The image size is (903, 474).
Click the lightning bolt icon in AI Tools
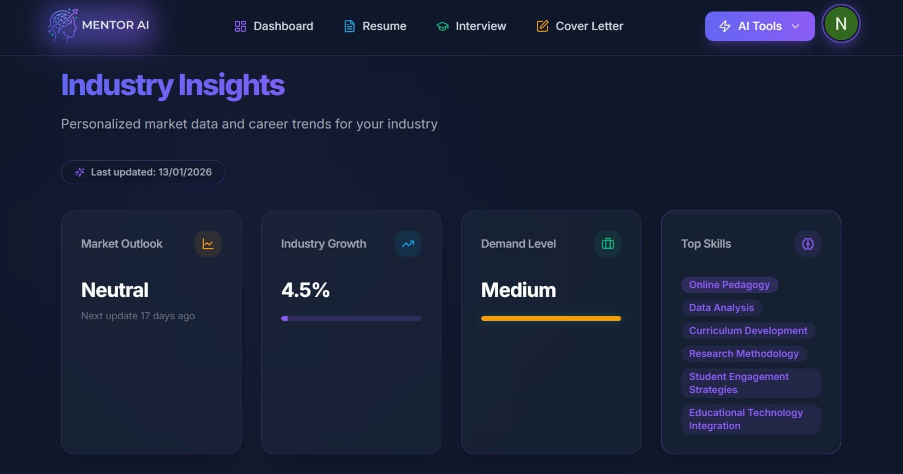pyautogui.click(x=725, y=26)
